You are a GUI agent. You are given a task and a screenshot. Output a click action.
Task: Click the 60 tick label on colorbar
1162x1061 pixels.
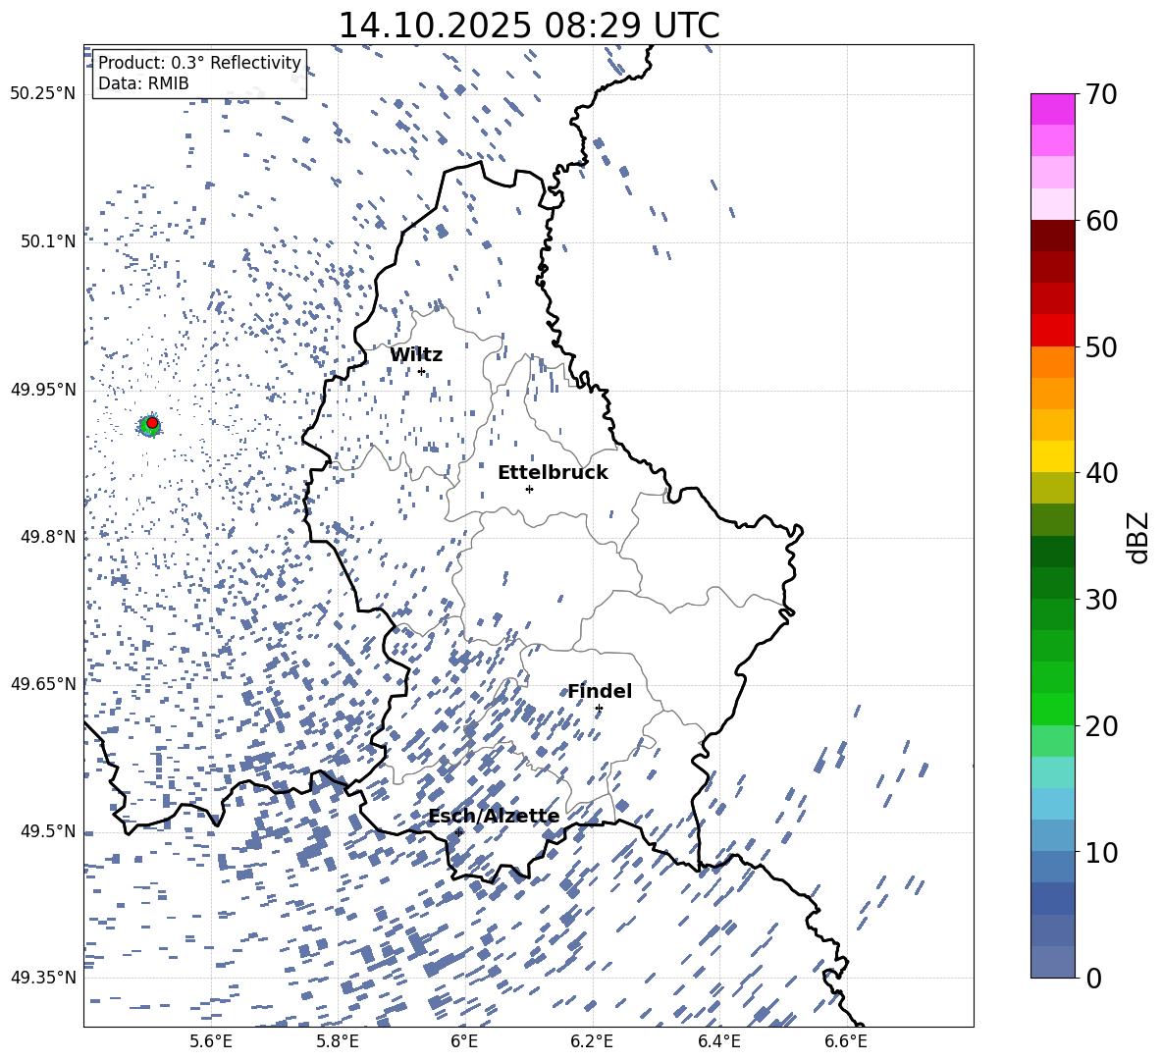[1101, 221]
